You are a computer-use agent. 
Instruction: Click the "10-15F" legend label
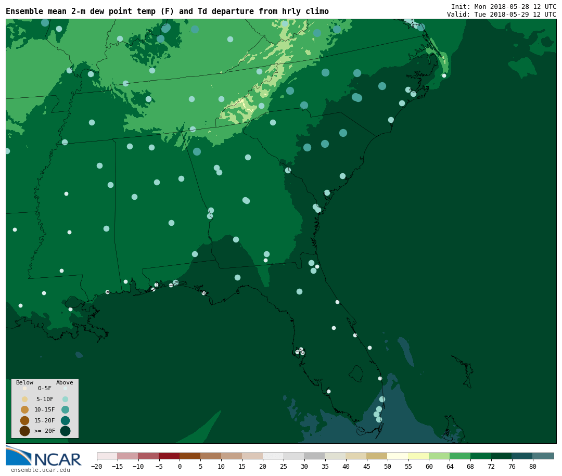click(x=45, y=409)
